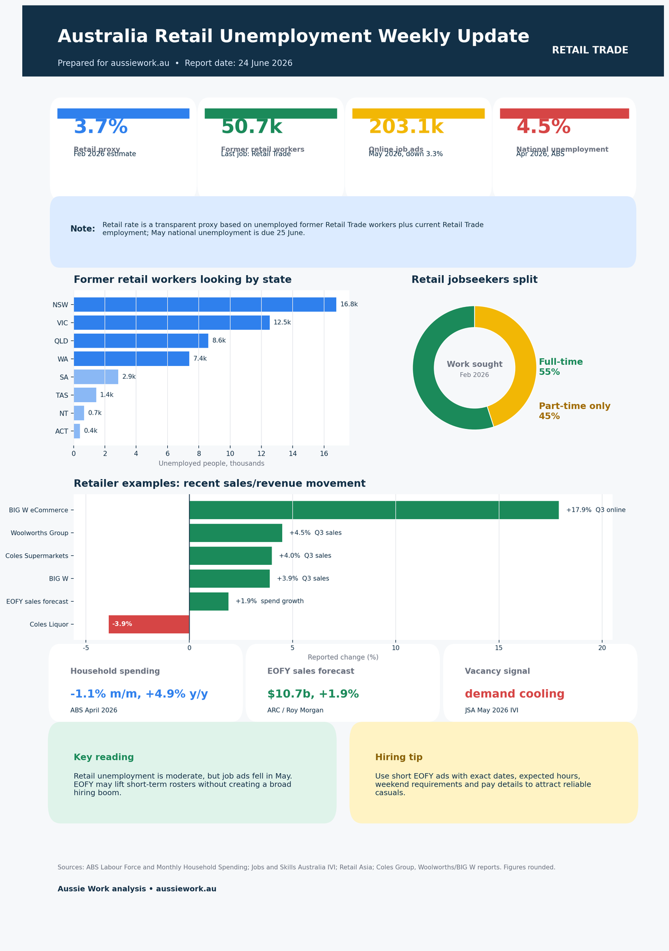669x951 pixels.
Task: Click the 'Work sought' donut center label
Action: tap(474, 364)
